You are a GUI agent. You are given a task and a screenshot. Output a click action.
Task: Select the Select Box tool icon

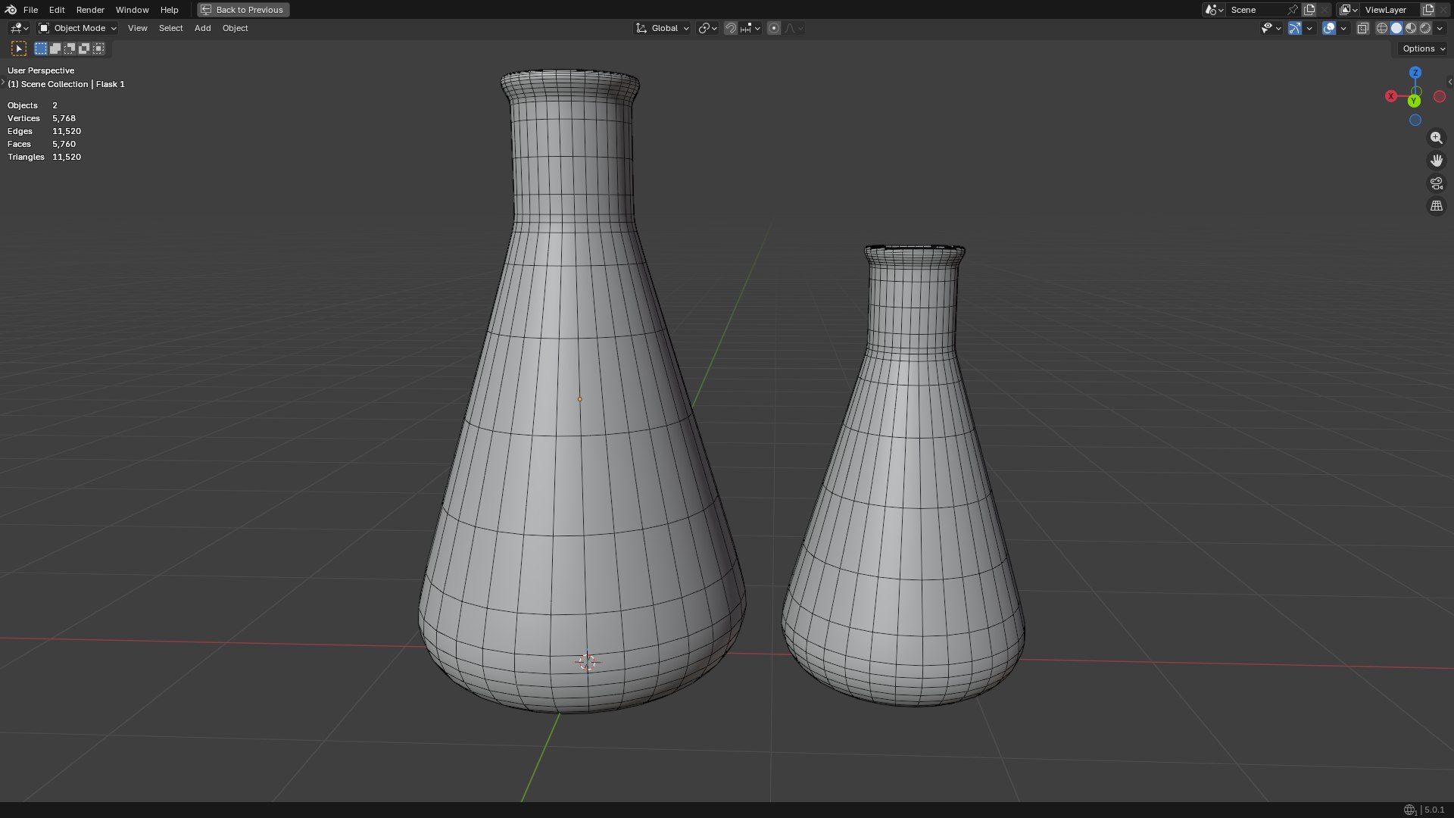pos(19,48)
